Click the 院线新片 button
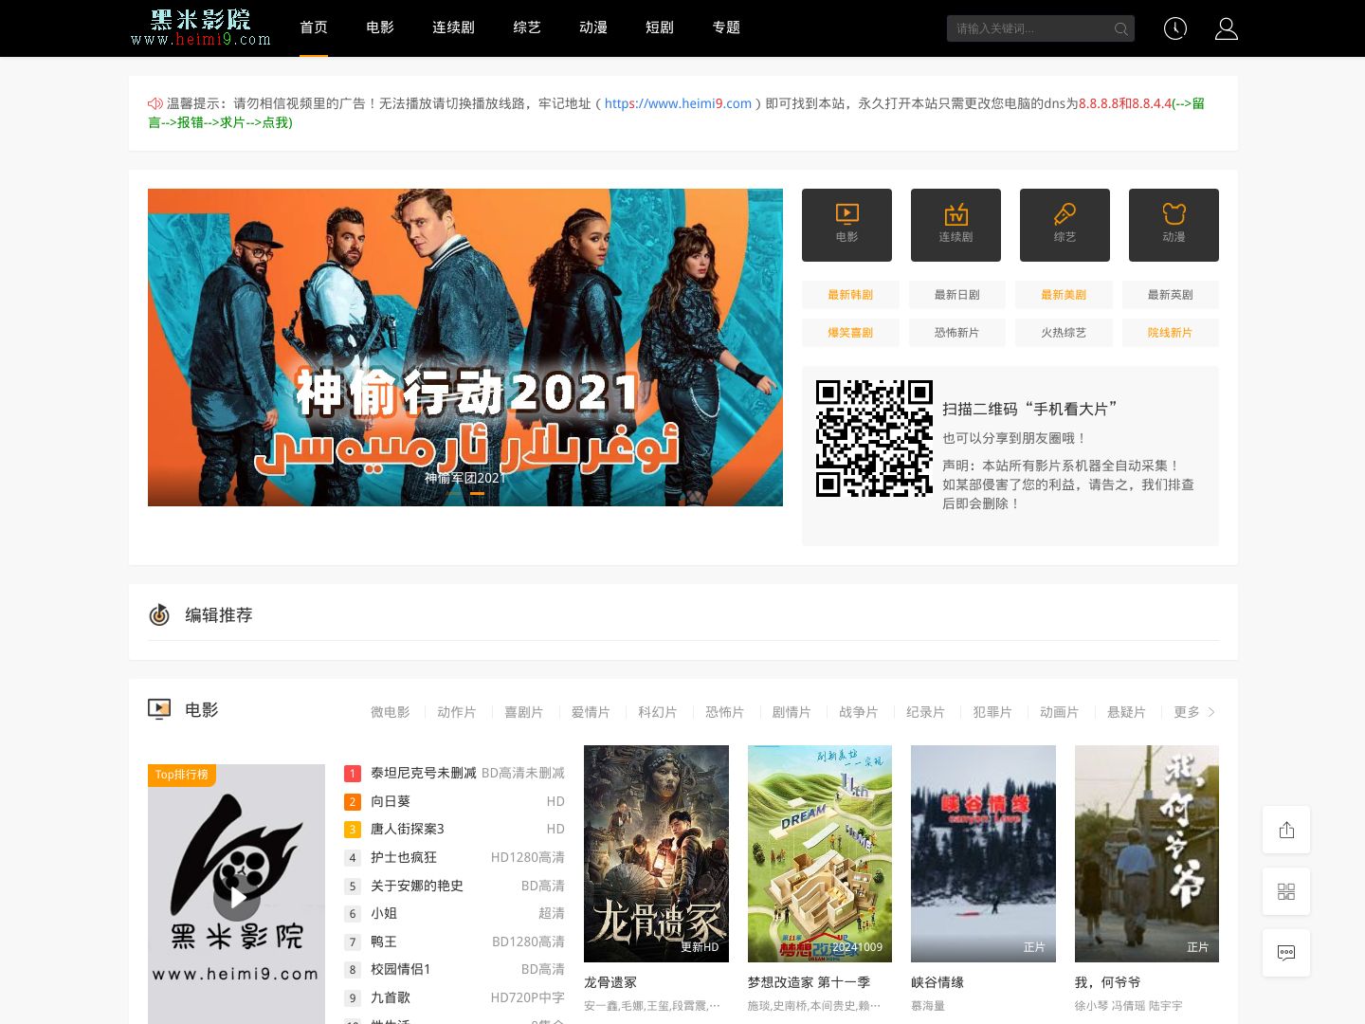Image resolution: width=1365 pixels, height=1024 pixels. tap(1171, 333)
